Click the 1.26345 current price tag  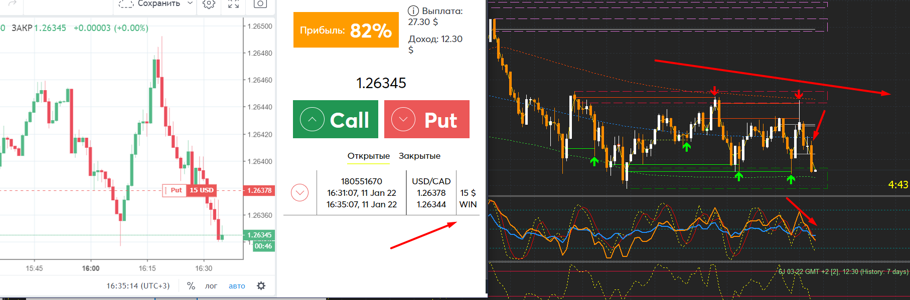pos(259,235)
